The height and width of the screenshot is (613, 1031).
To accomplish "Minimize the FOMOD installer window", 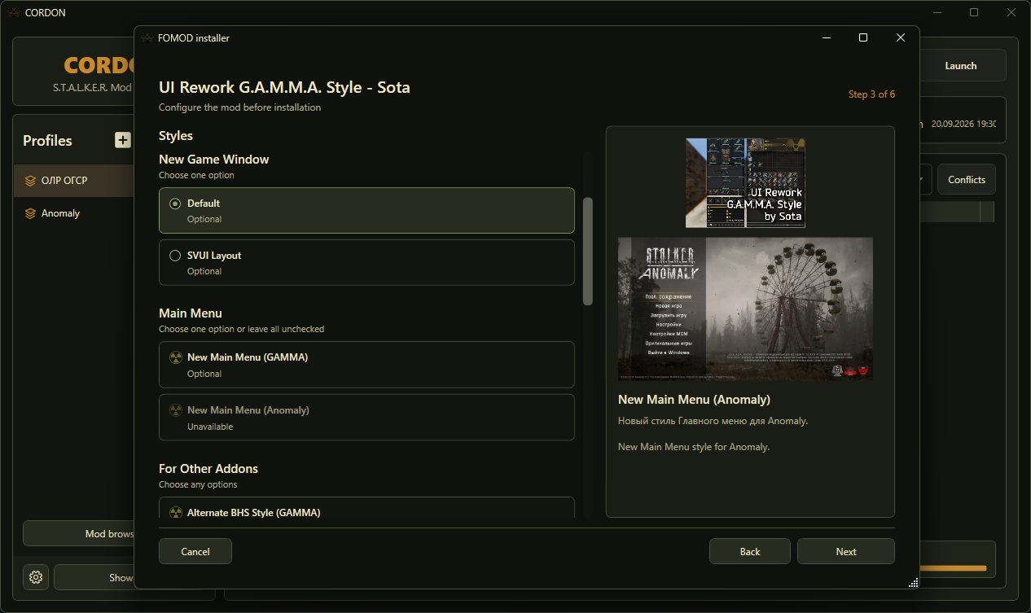I will 827,37.
